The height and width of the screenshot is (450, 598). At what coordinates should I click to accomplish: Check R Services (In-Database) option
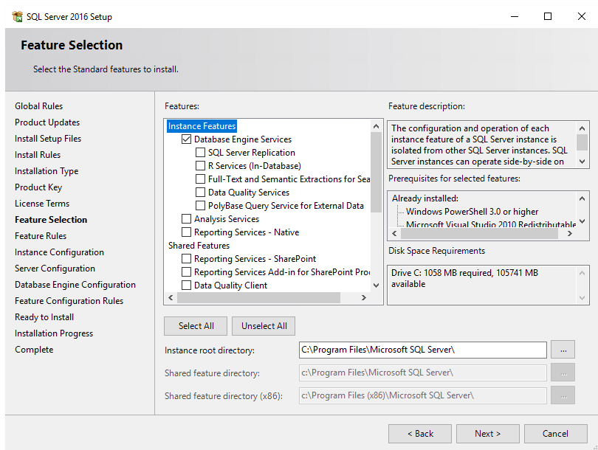click(200, 166)
